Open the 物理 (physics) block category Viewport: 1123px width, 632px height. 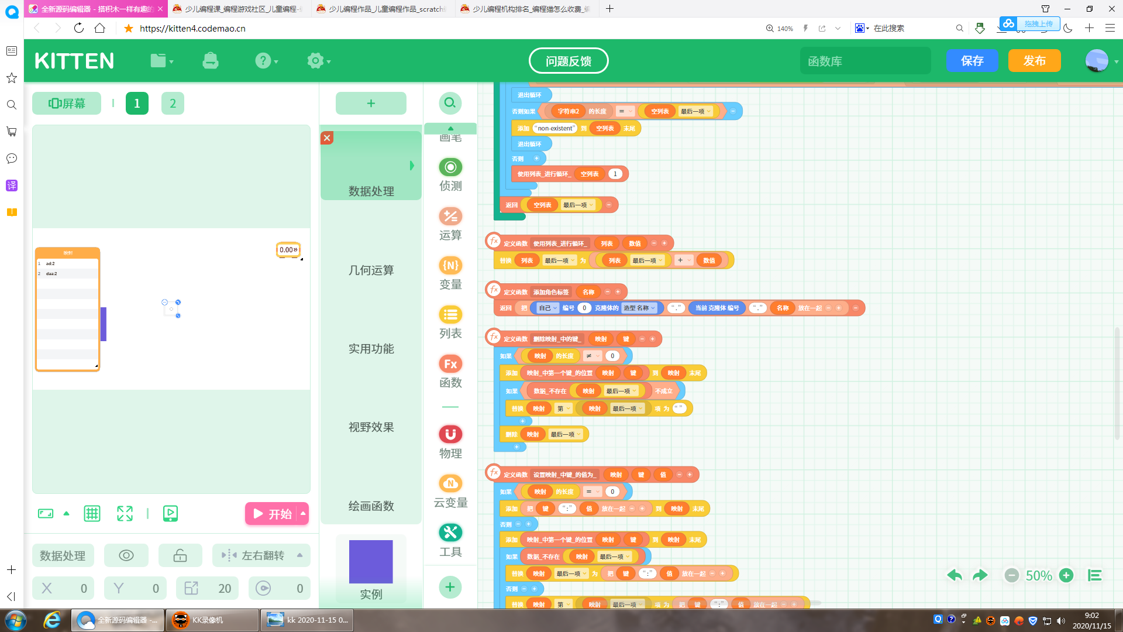point(450,442)
